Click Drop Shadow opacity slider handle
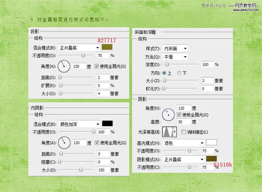This screenshot has height=192, width=262. point(83,55)
